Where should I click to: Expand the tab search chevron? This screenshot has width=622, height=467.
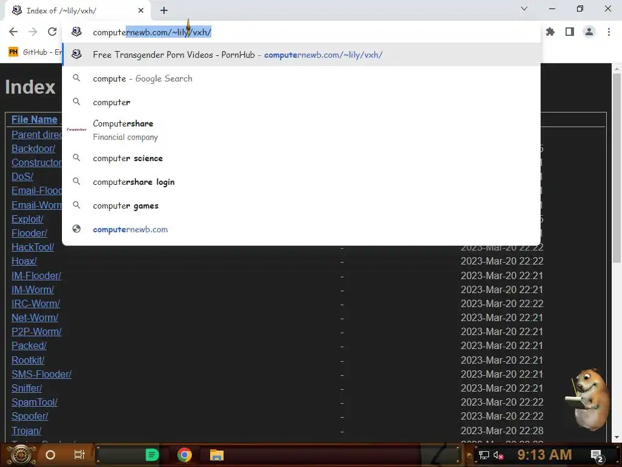[524, 9]
